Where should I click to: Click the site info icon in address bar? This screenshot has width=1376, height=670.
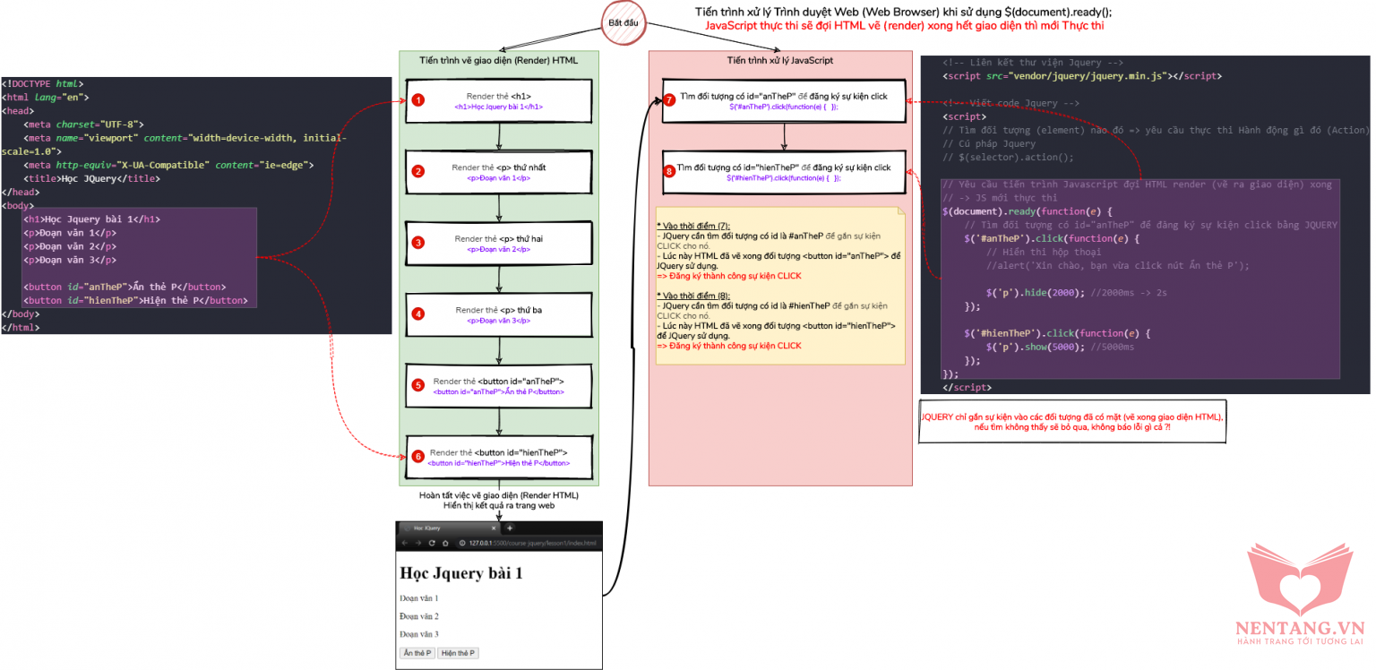click(x=461, y=544)
